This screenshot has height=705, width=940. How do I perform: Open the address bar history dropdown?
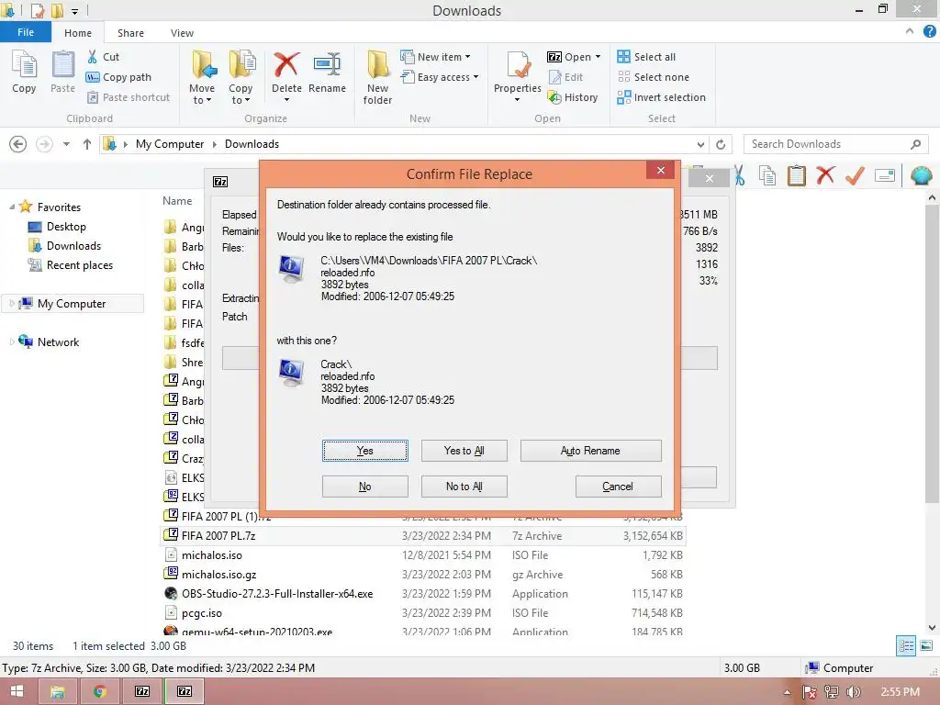[x=700, y=144]
